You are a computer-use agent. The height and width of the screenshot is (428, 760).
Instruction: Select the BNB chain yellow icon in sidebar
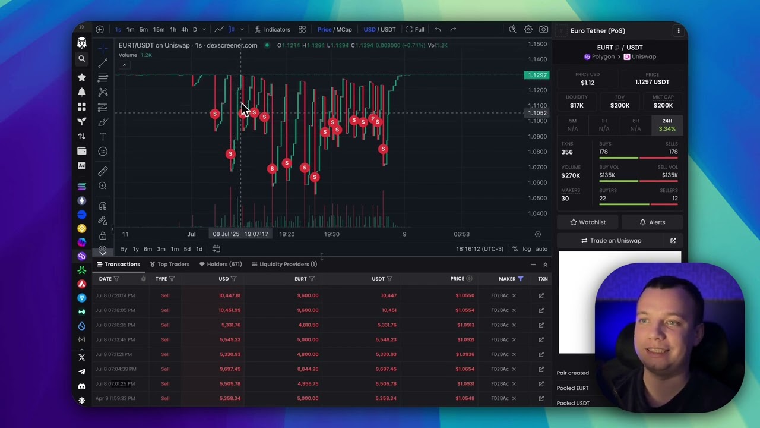click(x=82, y=228)
